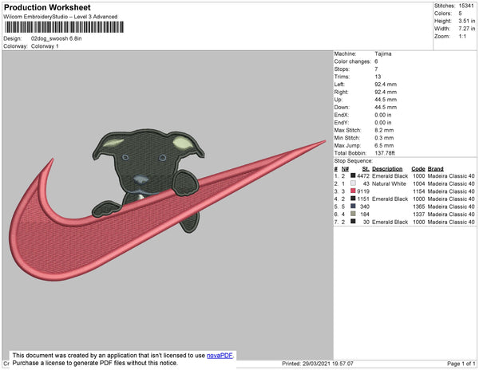The height and width of the screenshot is (370, 479).
Task: Click the Production Worksheet title
Action: [x=47, y=8]
